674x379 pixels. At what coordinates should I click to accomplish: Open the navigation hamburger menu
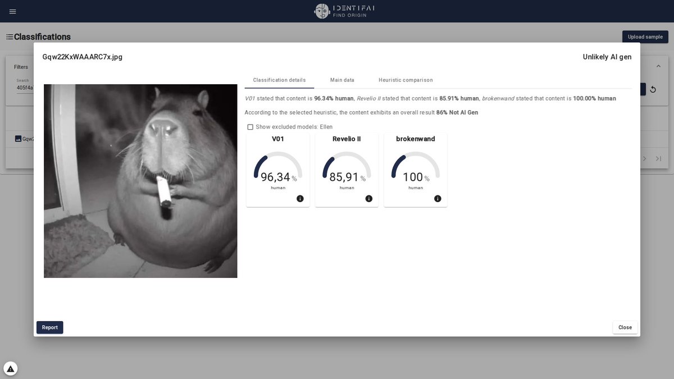[12, 11]
